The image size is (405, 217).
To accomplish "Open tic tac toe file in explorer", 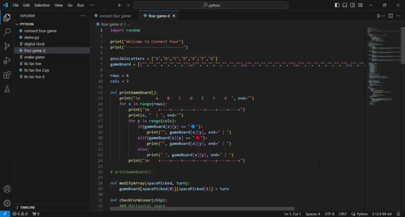I will click(x=33, y=63).
